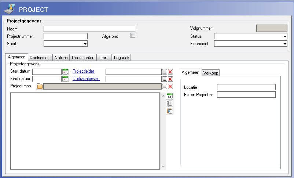Click the Locatie input field

point(246,87)
